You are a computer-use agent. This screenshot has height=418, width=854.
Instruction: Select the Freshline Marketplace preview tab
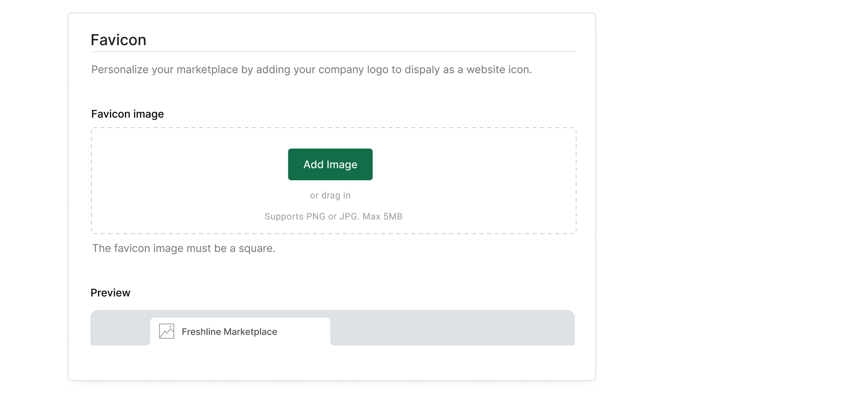(x=240, y=331)
